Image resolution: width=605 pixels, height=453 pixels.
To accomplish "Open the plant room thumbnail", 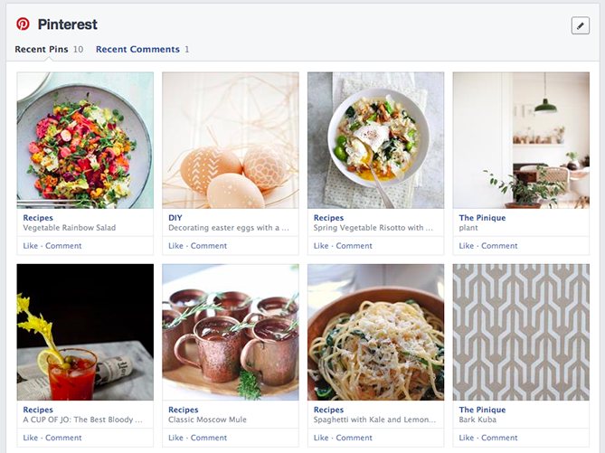I will click(x=521, y=140).
